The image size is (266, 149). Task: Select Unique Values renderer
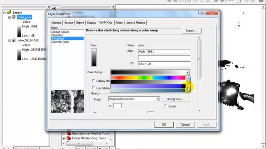[60, 32]
